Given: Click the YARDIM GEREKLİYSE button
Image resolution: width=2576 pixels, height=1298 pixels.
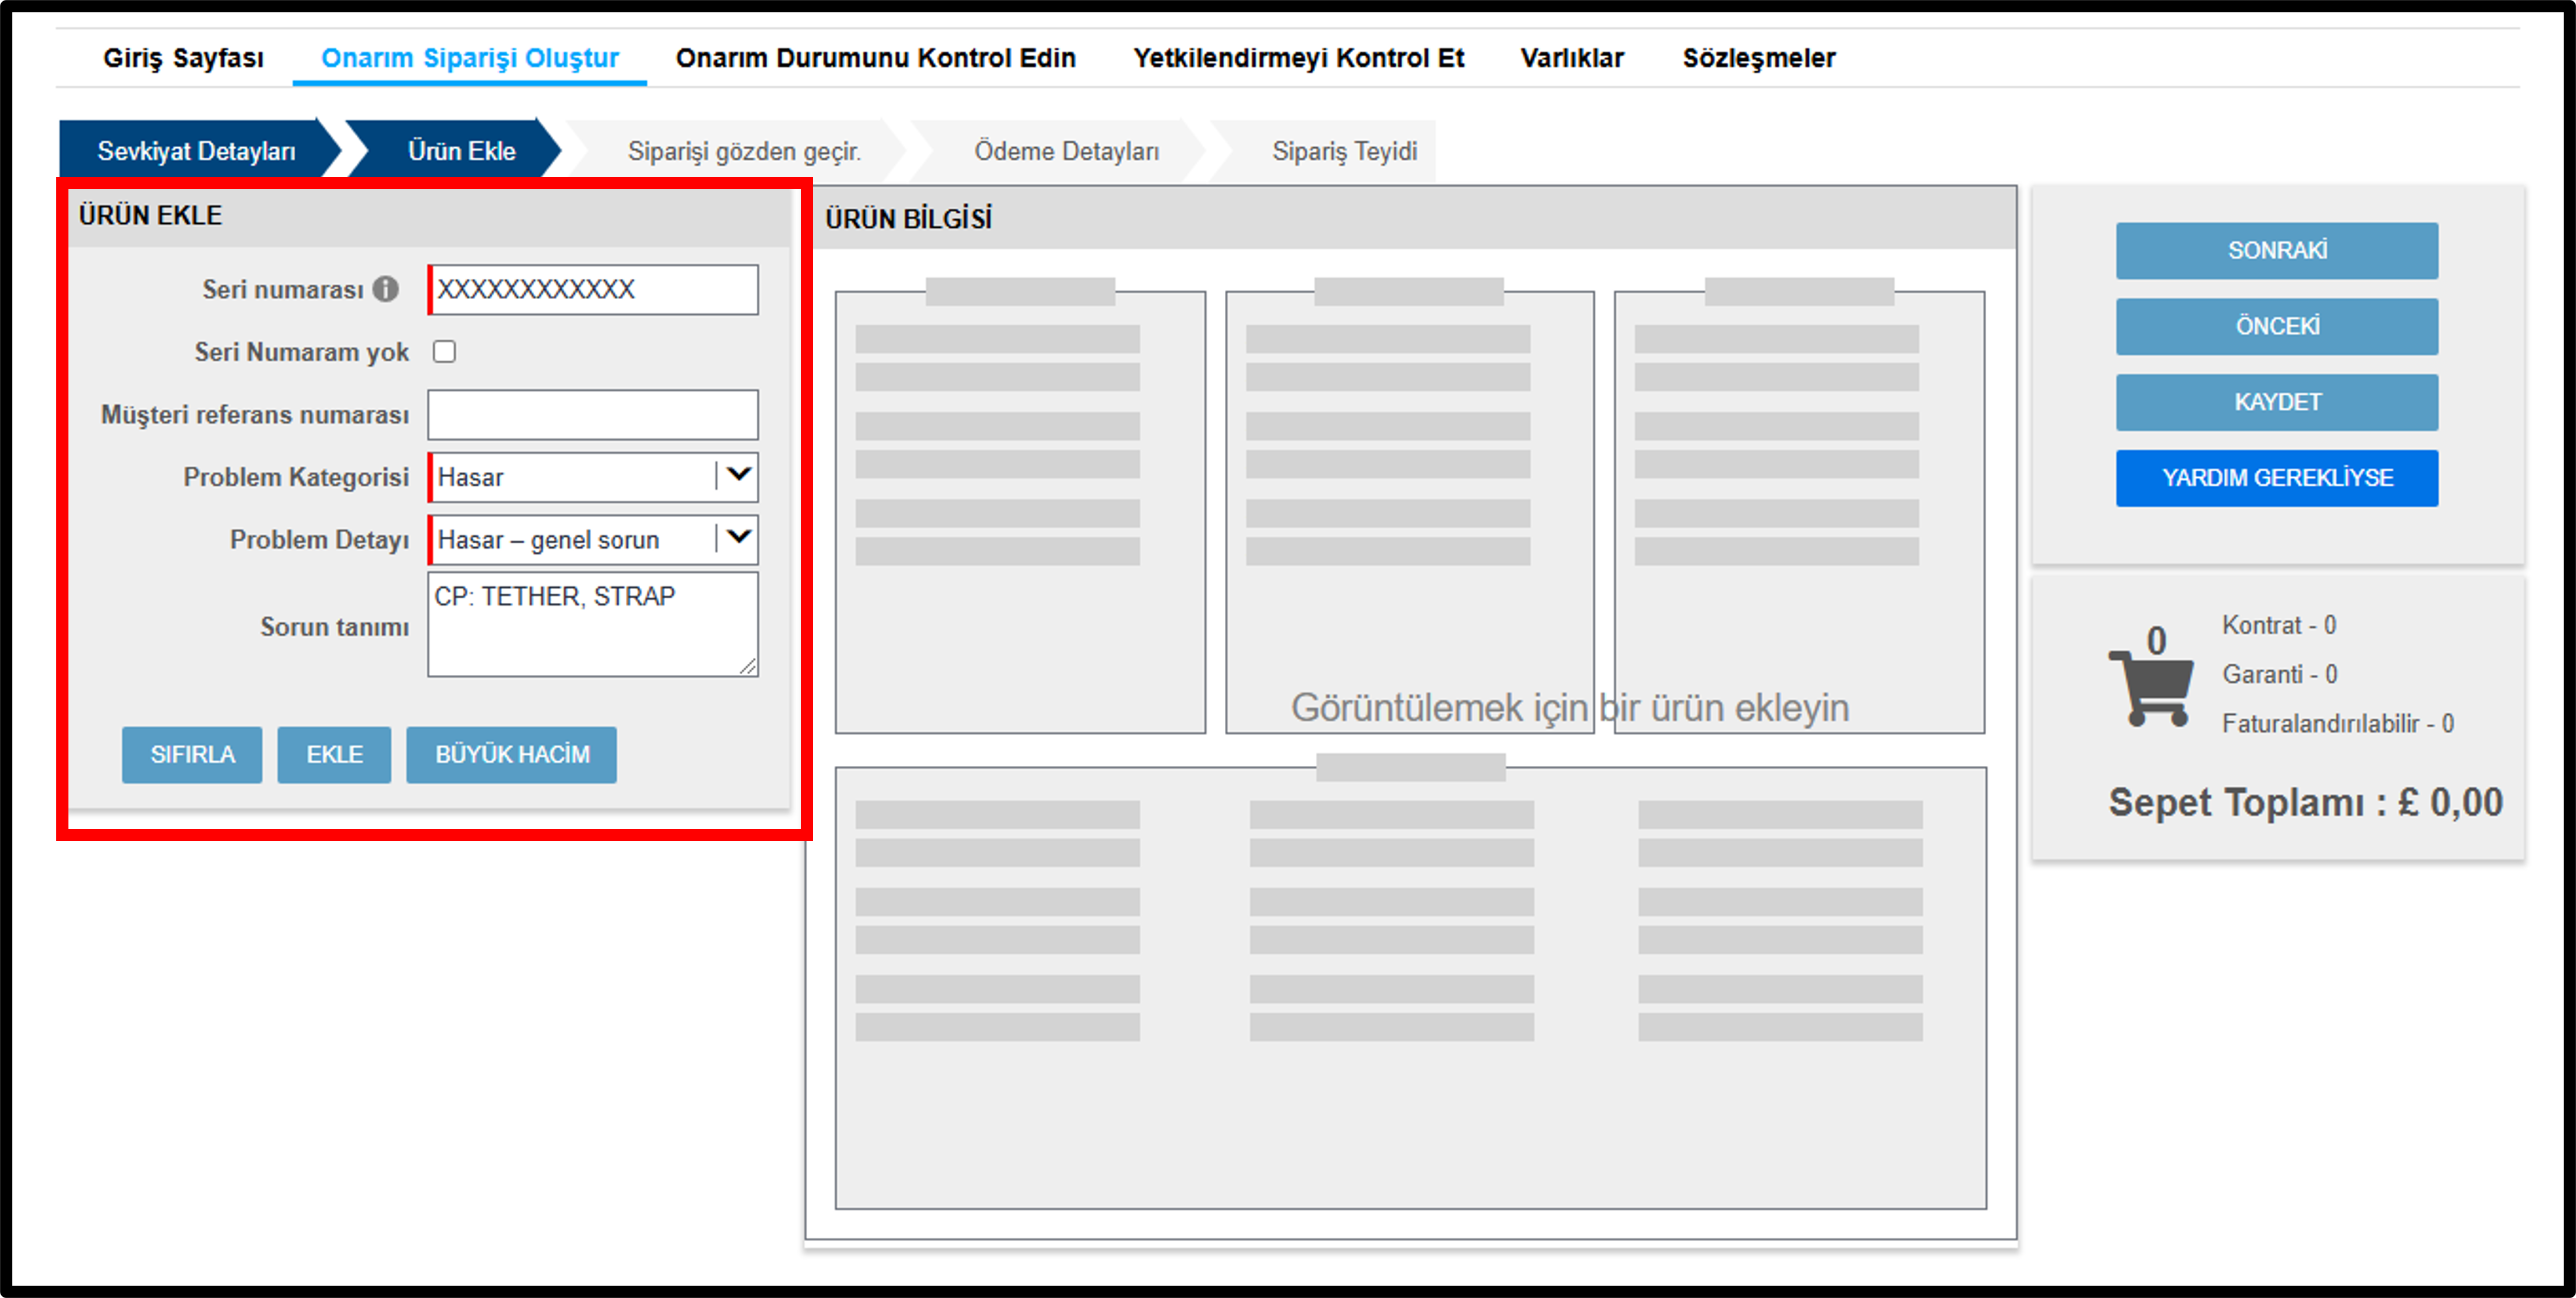Looking at the screenshot, I should [x=2277, y=478].
